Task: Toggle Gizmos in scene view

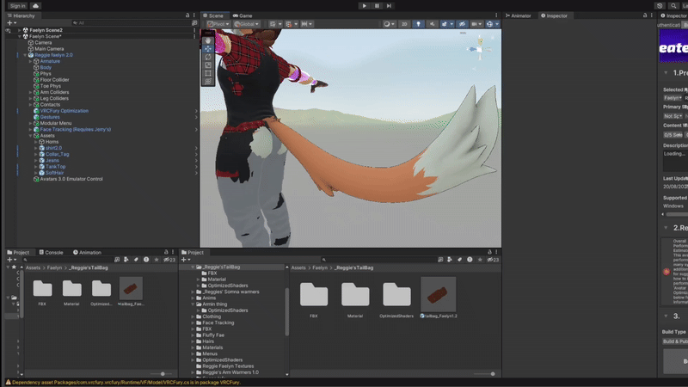Action: (x=490, y=24)
